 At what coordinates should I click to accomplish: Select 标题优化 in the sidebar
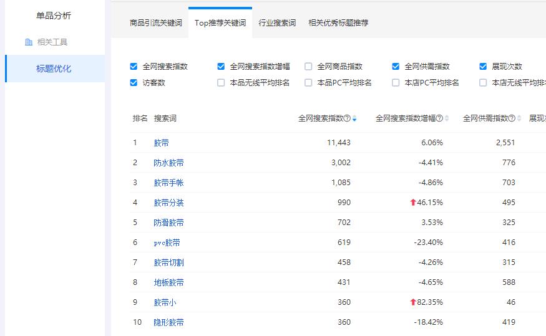54,69
